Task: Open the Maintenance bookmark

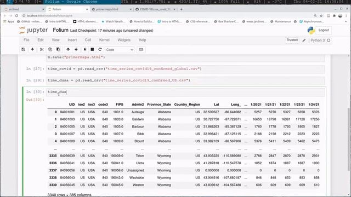Action: [x=281, y=22]
